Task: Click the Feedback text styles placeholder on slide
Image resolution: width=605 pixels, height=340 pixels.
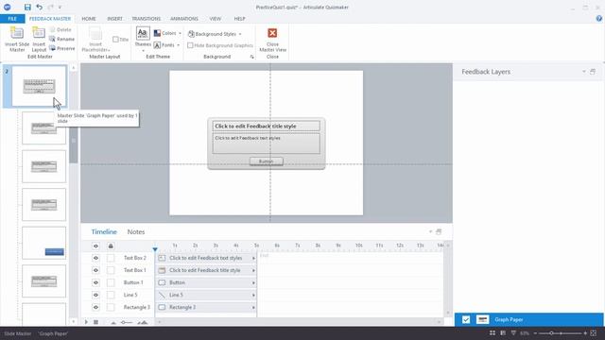Action: (x=266, y=144)
